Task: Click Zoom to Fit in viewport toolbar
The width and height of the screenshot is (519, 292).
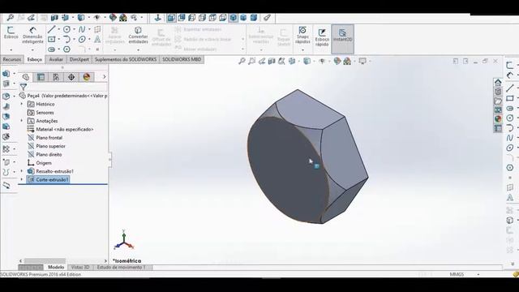Action: tap(242, 61)
